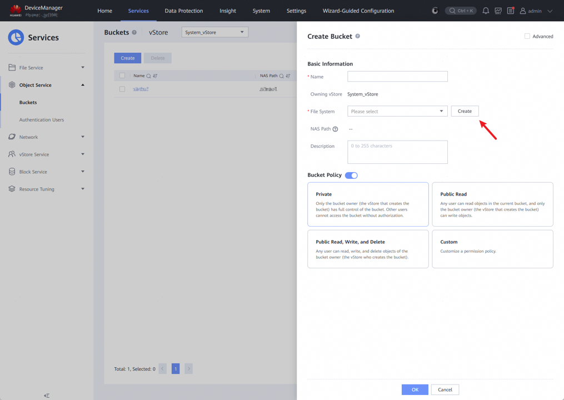Tick the select-all checkbox in table header
The height and width of the screenshot is (400, 564).
pos(122,76)
